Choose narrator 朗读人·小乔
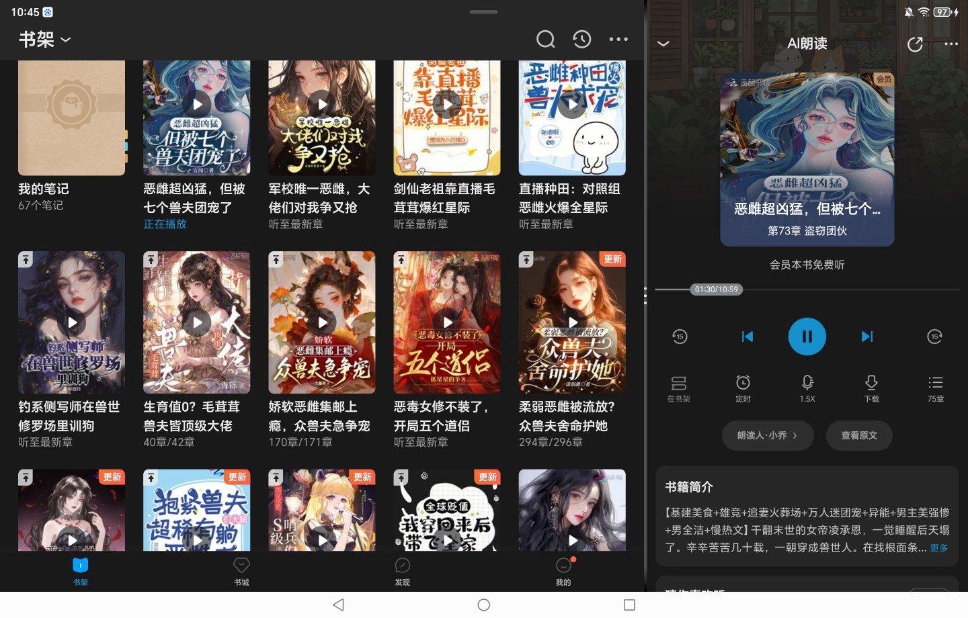 (768, 435)
